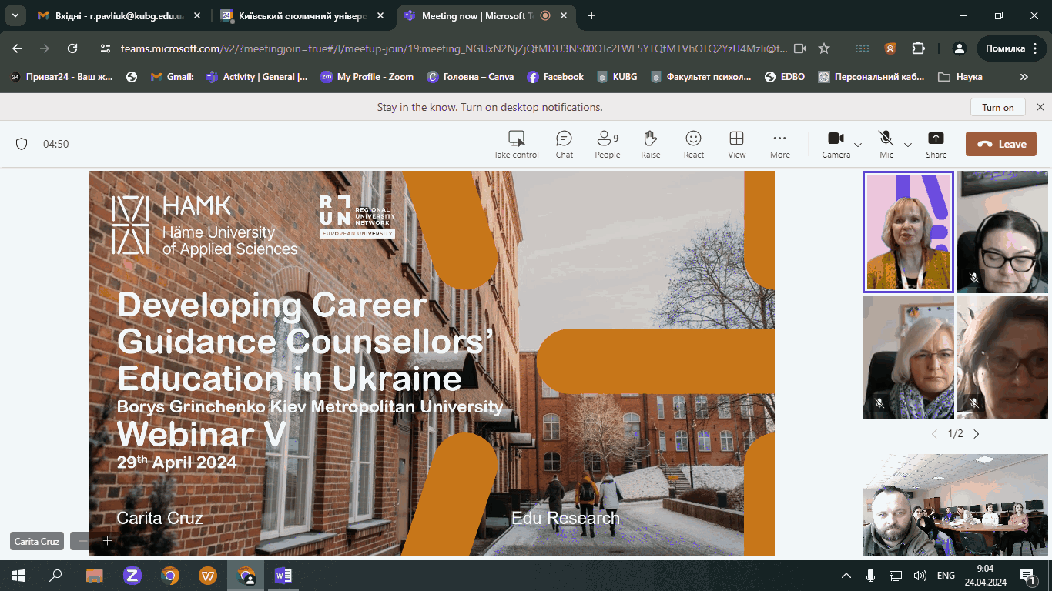The image size is (1052, 591).
Task: Go to next page of participant videos
Action: click(x=977, y=434)
